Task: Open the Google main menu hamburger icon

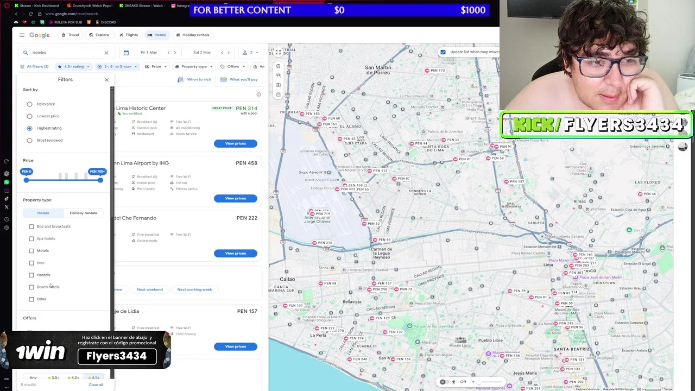Action: (x=22, y=35)
